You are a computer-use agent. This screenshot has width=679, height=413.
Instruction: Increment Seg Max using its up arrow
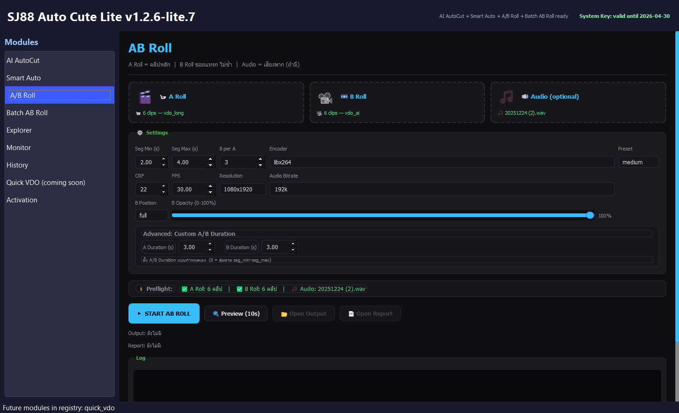(x=210, y=159)
